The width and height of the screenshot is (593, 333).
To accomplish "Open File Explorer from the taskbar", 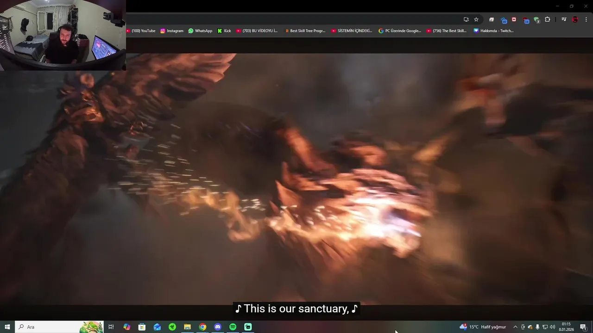I will tap(187, 327).
